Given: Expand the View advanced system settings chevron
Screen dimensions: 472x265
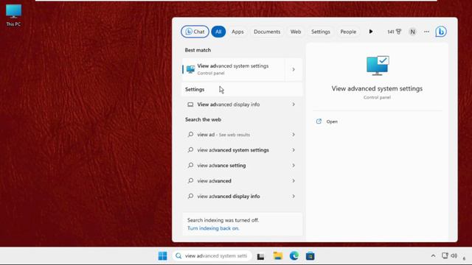Looking at the screenshot, I should 294,69.
